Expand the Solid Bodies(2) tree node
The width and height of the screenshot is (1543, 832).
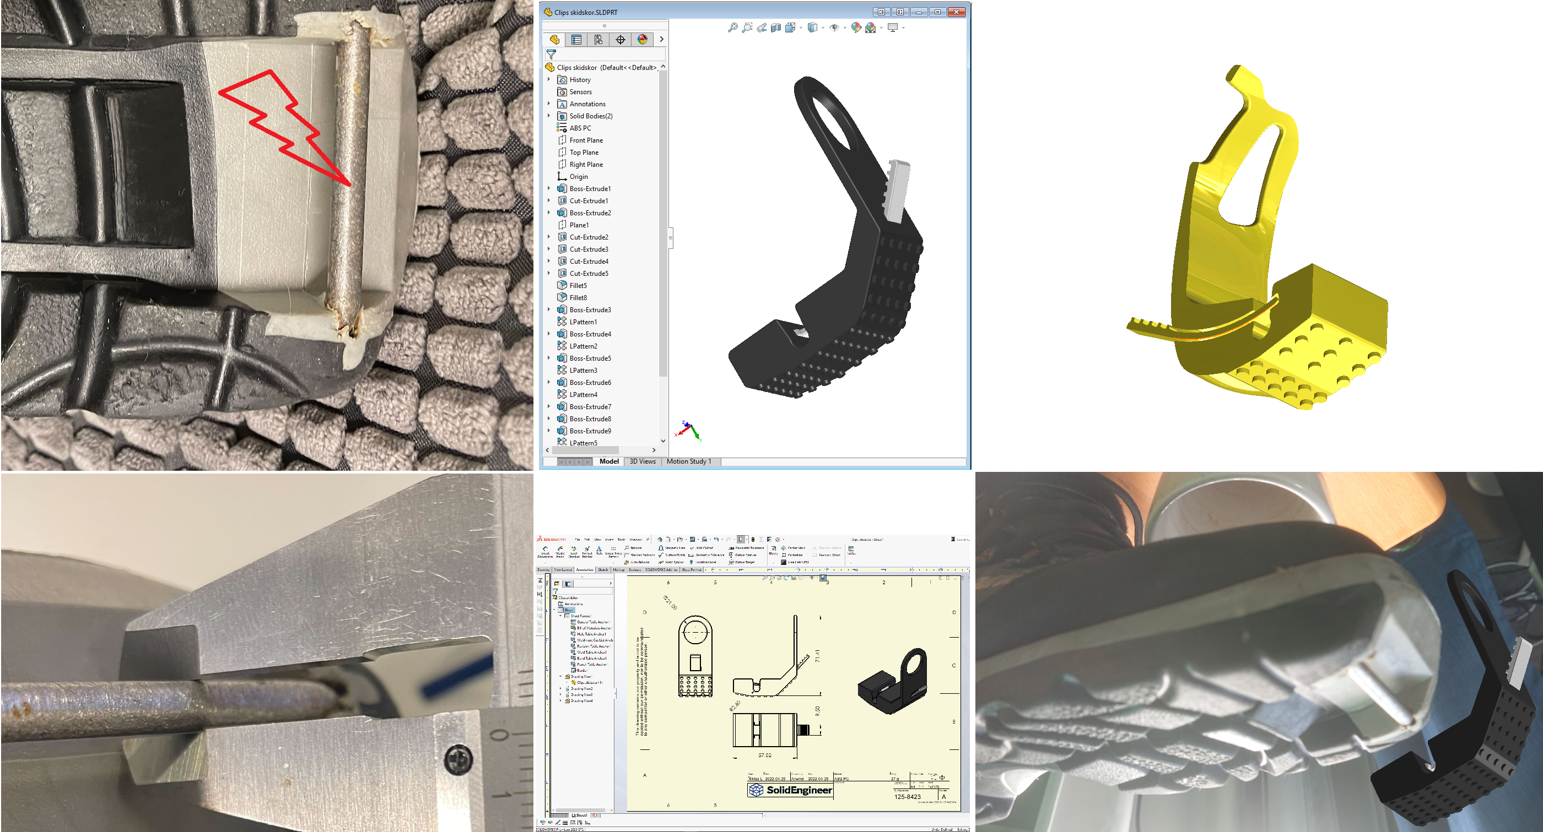[x=549, y=116]
